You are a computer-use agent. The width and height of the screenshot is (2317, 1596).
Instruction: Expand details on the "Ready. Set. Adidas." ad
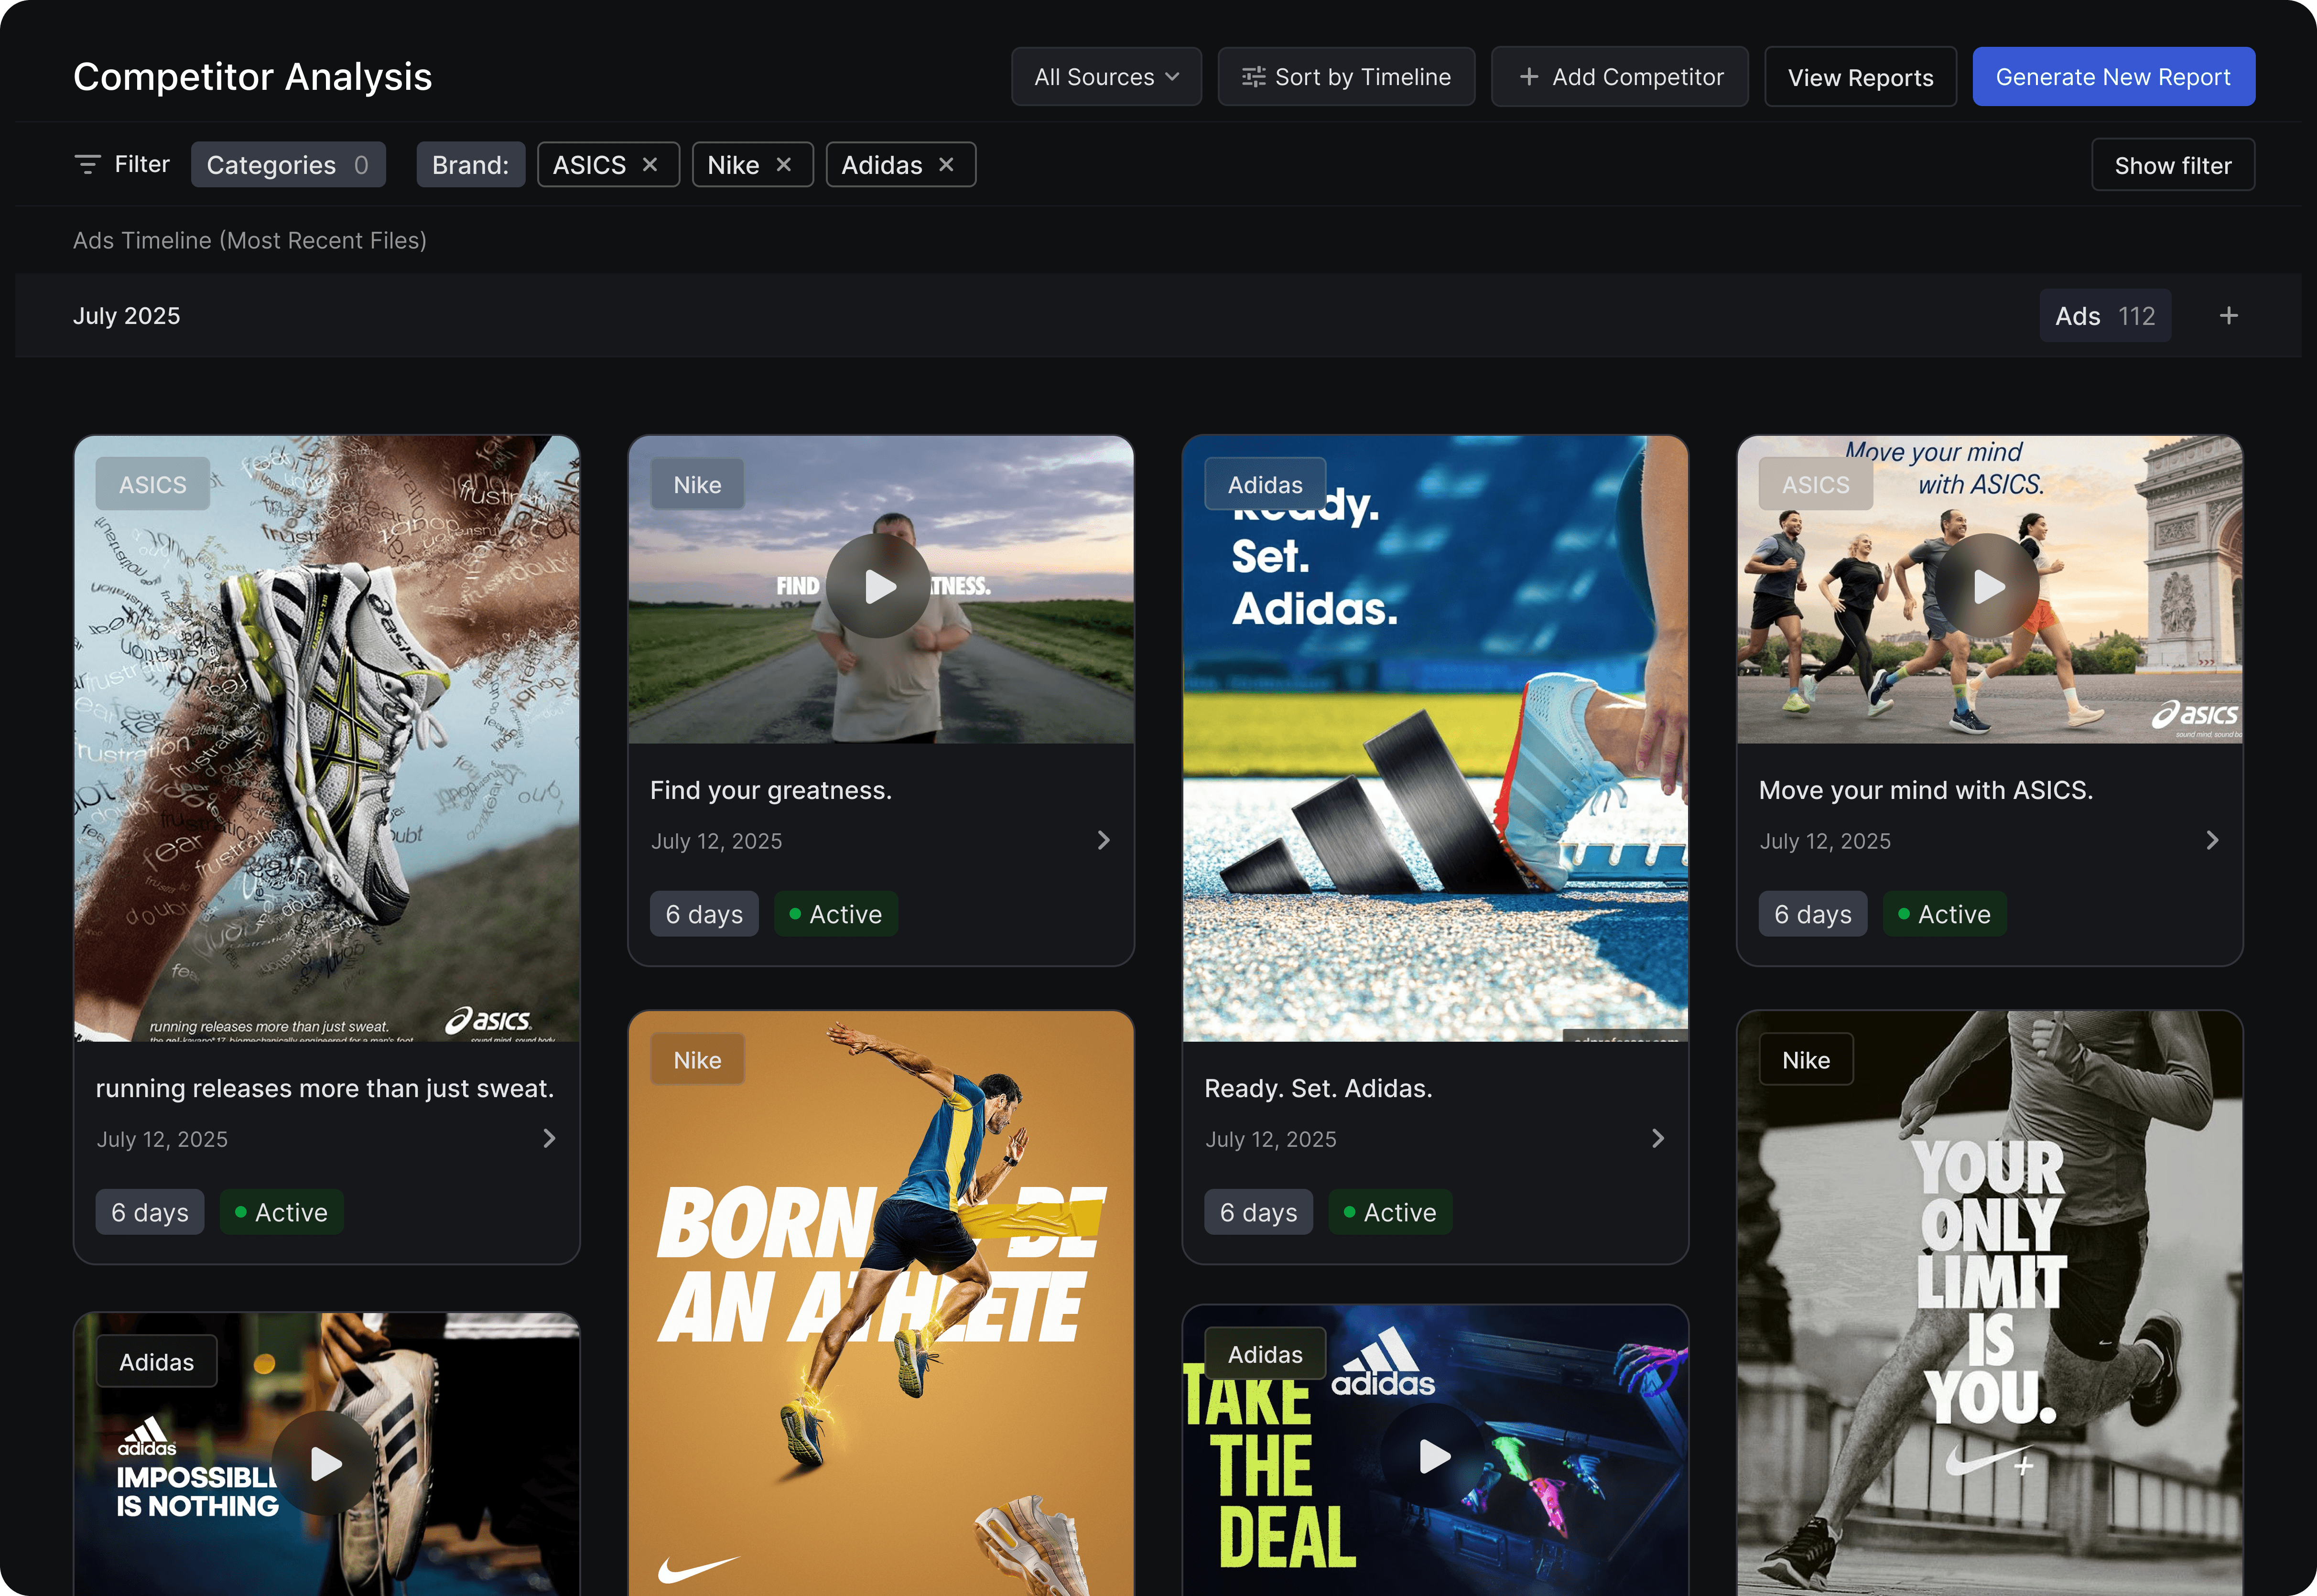tap(1658, 1138)
